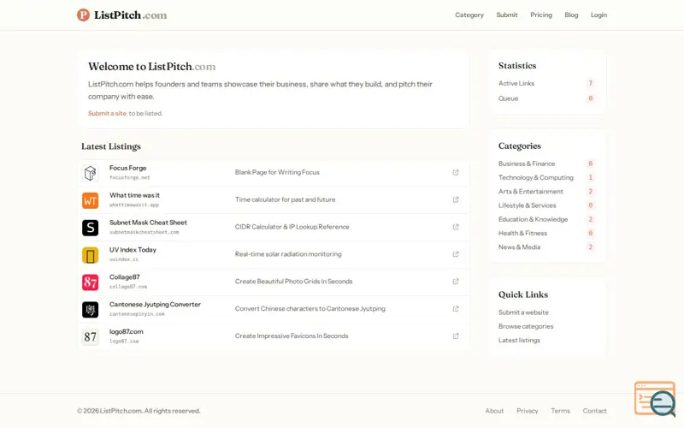Open the Cantonese Jyutping Converter listing
The image size is (684, 428).
coord(155,305)
